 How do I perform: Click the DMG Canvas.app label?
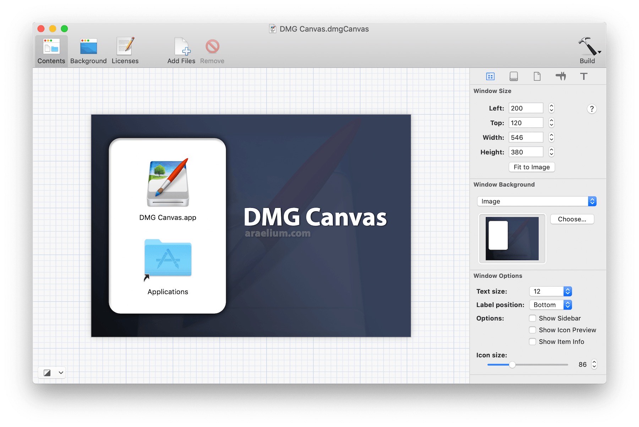point(168,217)
